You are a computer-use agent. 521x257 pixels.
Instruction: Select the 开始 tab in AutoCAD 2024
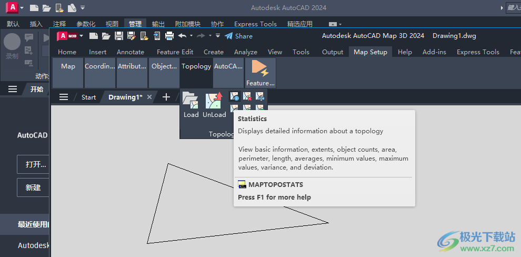point(36,89)
